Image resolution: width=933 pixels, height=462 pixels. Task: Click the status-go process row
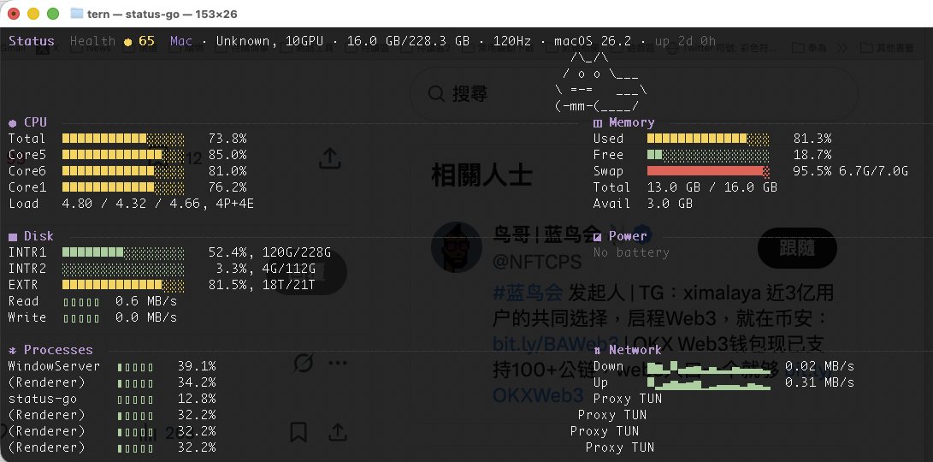click(x=112, y=399)
